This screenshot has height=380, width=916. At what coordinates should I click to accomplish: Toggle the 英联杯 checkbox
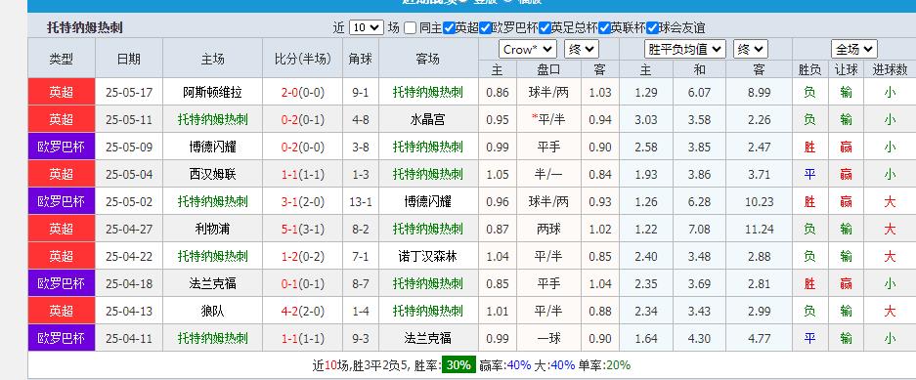[604, 27]
